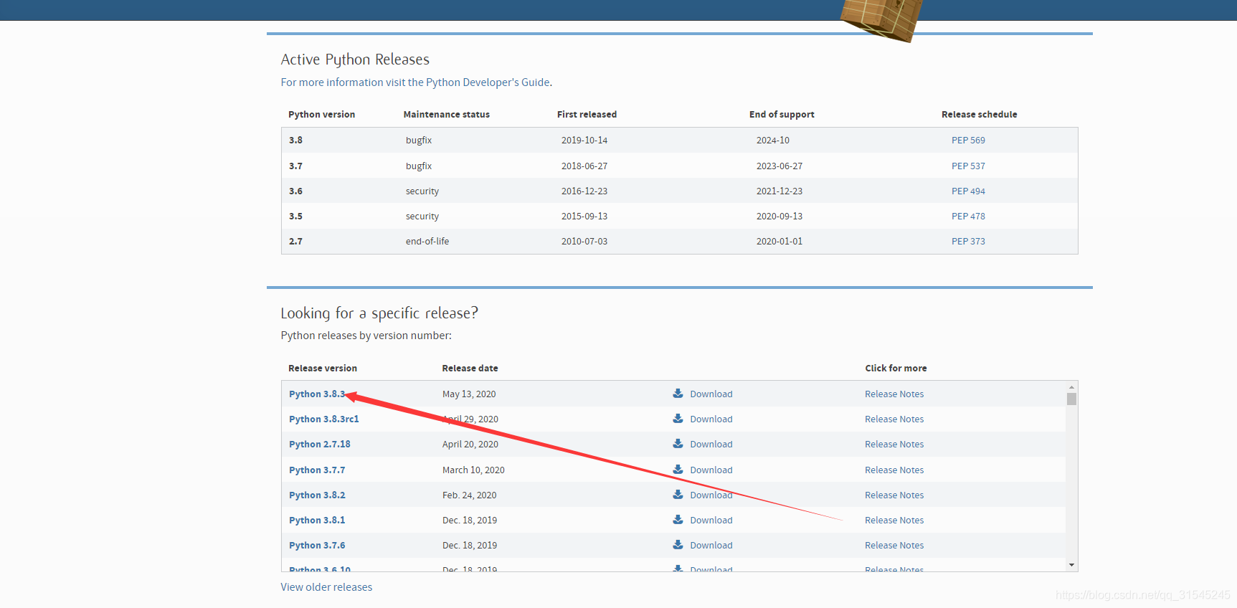Open PEP 569 release schedule
This screenshot has width=1237, height=608.
968,141
